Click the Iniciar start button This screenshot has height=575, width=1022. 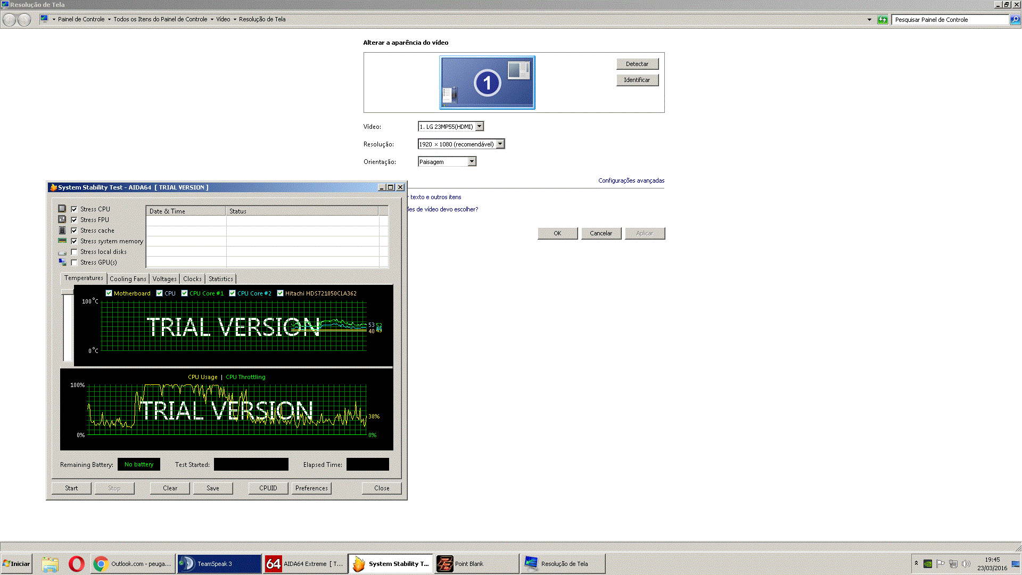17,564
